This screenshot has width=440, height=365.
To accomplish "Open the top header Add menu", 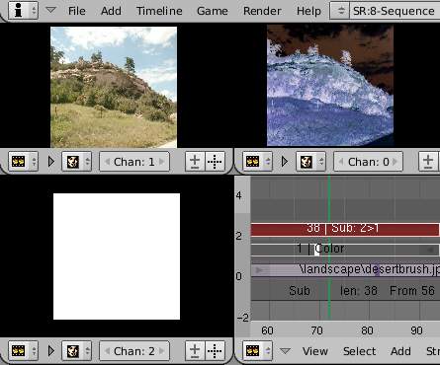I will (111, 11).
